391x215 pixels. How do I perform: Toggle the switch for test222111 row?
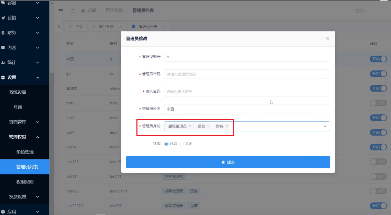(378, 206)
